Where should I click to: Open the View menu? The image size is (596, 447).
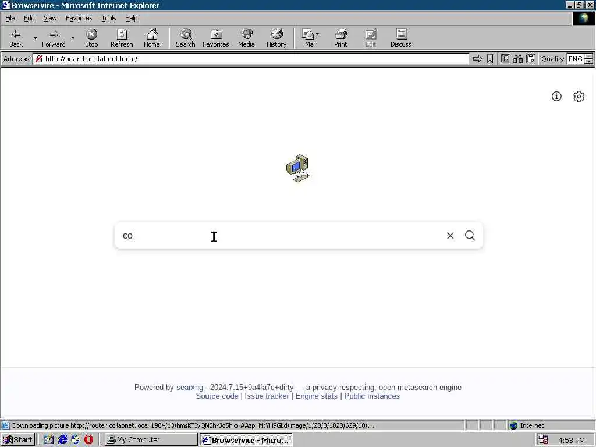click(x=50, y=18)
